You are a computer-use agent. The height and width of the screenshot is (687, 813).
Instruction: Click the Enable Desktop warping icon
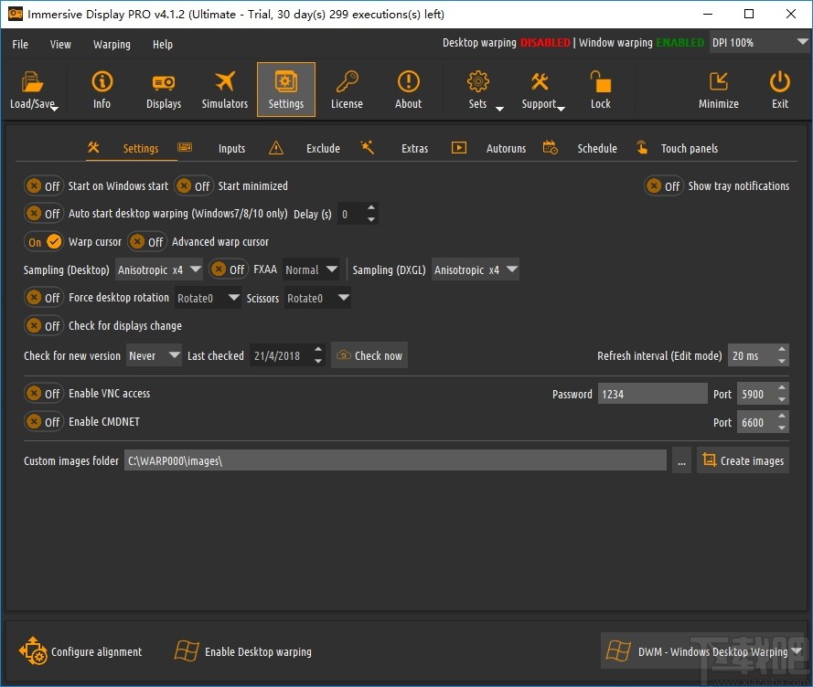point(187,650)
